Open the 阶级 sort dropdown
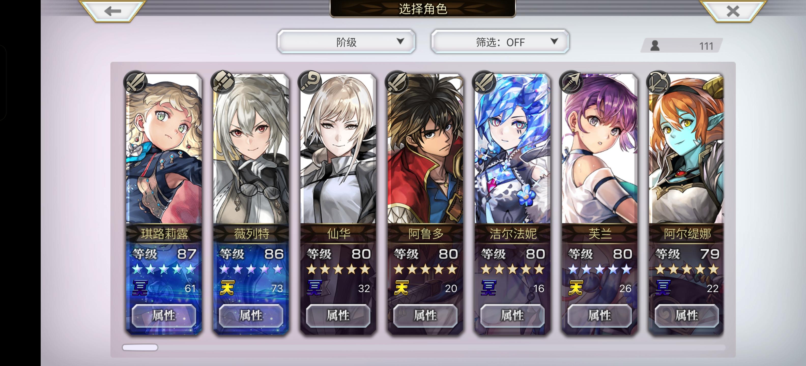The height and width of the screenshot is (366, 806). [346, 42]
